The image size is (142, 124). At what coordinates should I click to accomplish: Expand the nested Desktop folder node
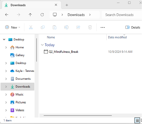click(6, 63)
